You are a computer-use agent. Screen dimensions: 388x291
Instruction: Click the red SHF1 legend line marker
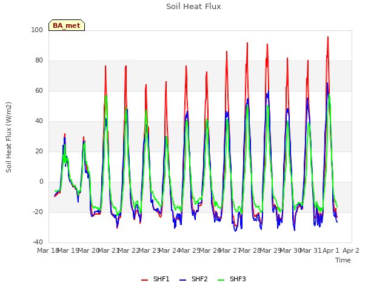[144, 280]
